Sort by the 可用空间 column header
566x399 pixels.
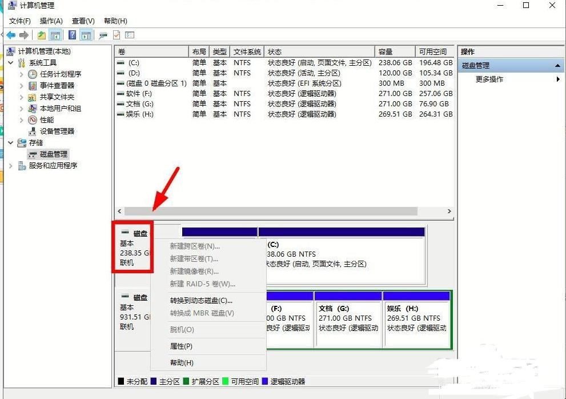435,51
